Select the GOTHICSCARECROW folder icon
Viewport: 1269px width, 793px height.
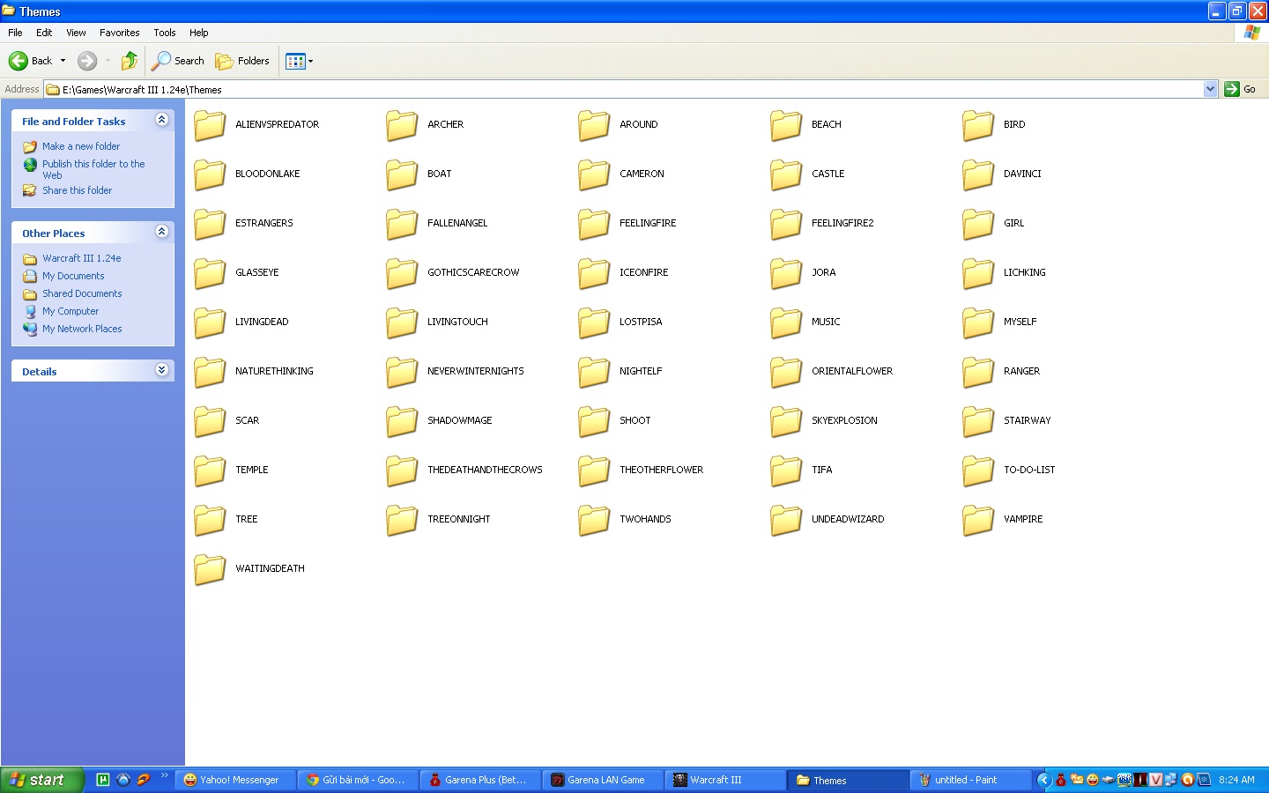point(402,273)
